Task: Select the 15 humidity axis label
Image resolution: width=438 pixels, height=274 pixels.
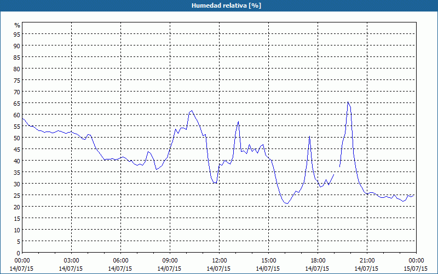Action: (x=17, y=218)
